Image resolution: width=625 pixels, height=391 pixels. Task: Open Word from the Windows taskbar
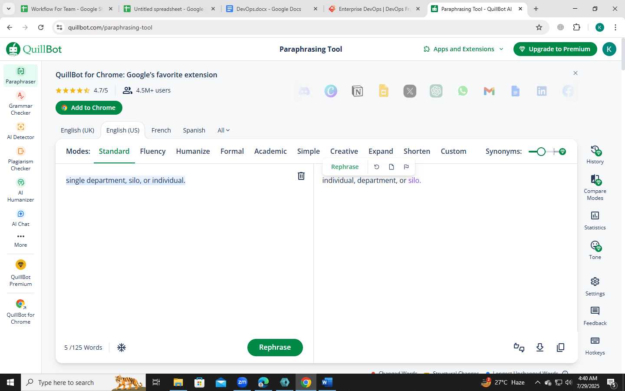point(327,382)
